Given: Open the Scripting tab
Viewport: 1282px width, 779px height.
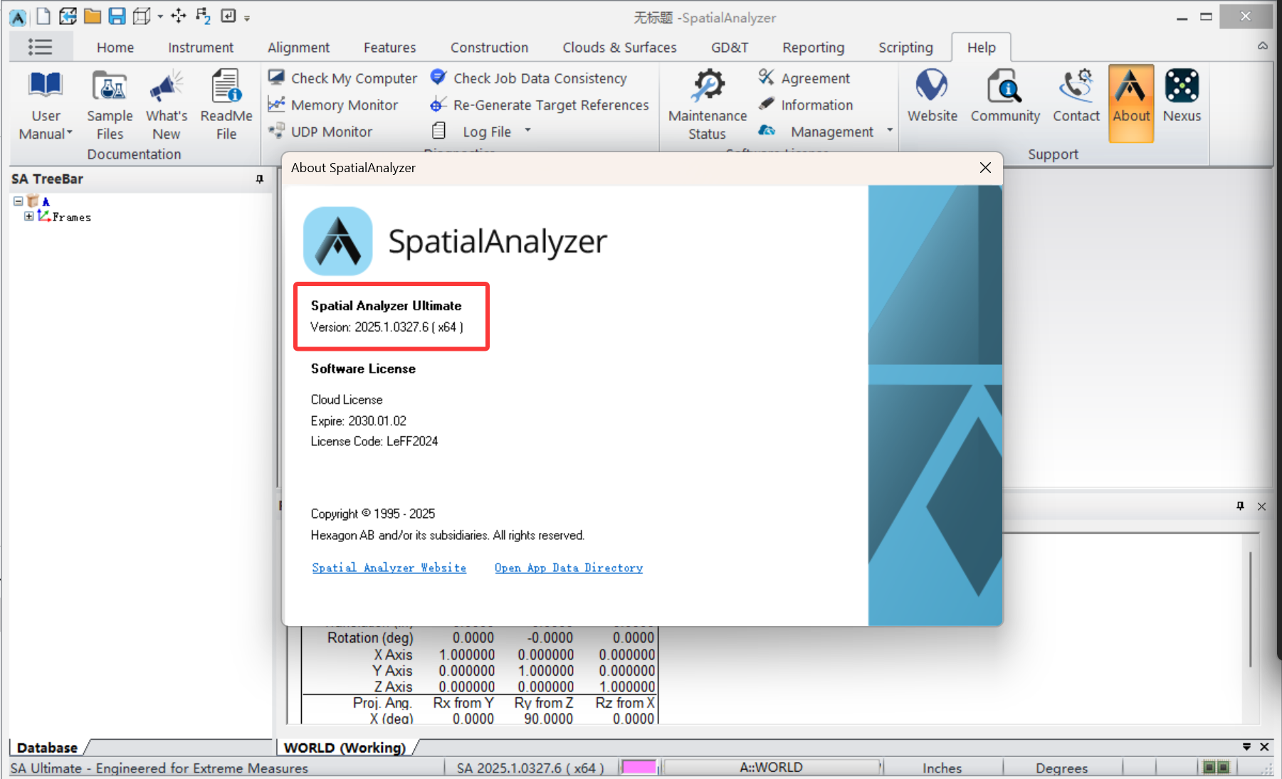Looking at the screenshot, I should pos(905,48).
